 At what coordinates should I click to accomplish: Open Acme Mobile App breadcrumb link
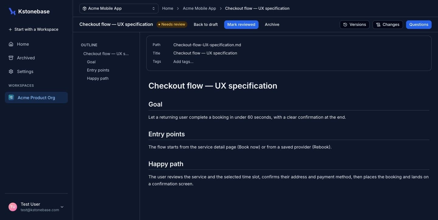[199, 9]
